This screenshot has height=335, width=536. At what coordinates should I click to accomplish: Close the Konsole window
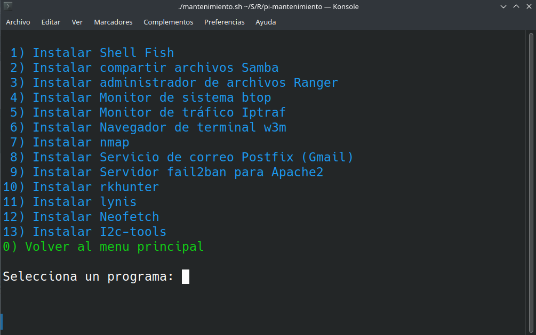(529, 6)
